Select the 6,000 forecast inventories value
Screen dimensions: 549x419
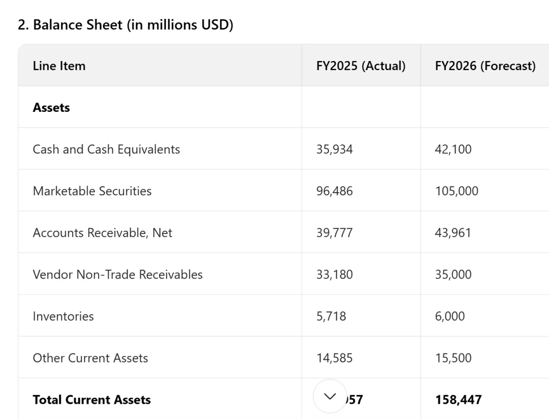[450, 316]
